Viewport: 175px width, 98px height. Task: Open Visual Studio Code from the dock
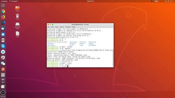3,23
